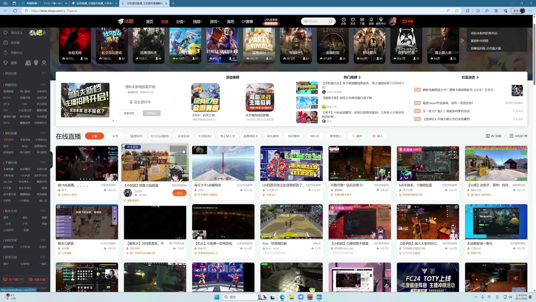The width and height of the screenshot is (536, 302).
Task: Select the 从军 filter tab
Action: [x=115, y=136]
